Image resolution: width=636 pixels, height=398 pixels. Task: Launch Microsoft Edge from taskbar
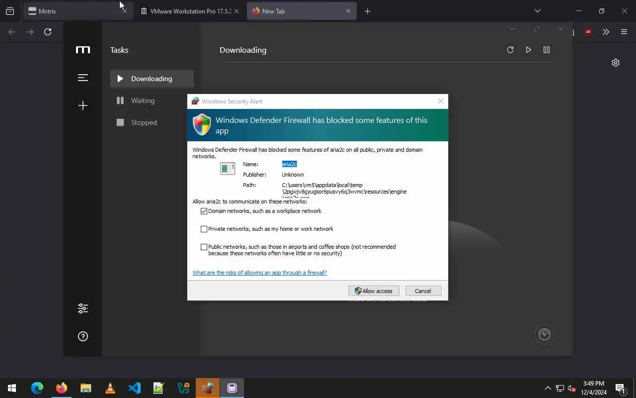tap(37, 388)
